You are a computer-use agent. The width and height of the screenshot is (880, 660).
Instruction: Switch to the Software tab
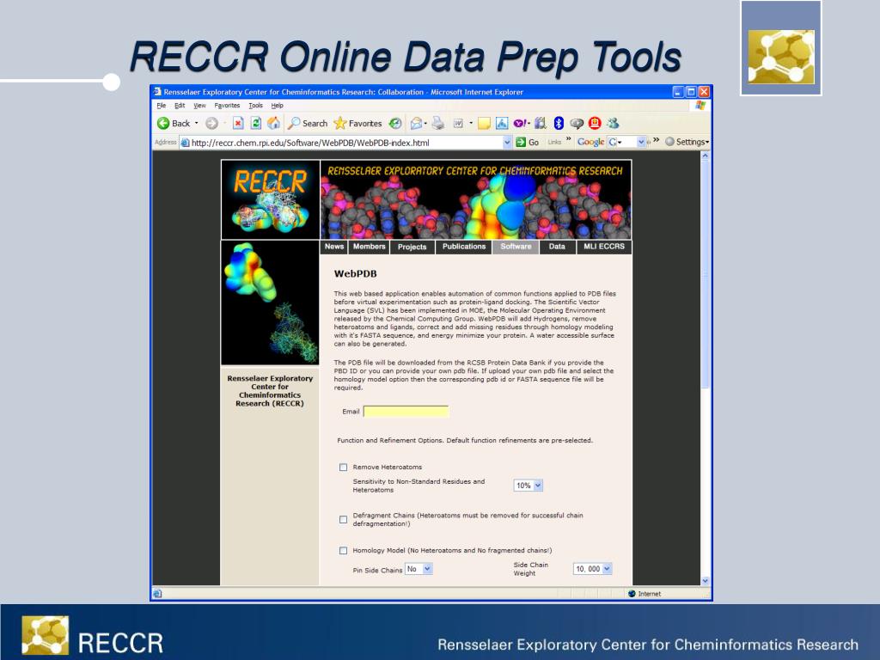[x=516, y=247]
